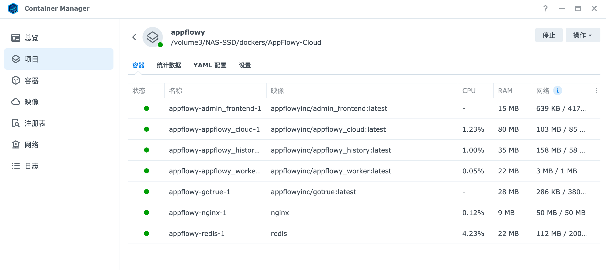Click the appflowyinc/admin_frontend:latest image cell
The width and height of the screenshot is (606, 270).
(x=329, y=109)
